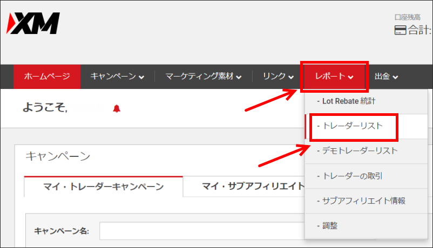Expand the リンク dropdown in navbar

278,77
